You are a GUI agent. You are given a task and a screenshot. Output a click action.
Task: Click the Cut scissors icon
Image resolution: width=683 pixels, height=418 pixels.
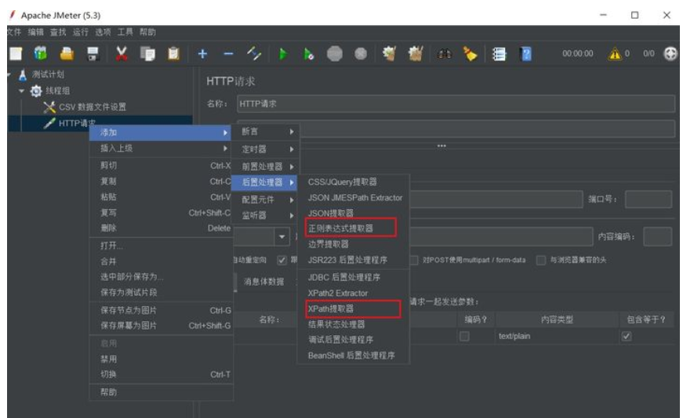[x=122, y=53]
